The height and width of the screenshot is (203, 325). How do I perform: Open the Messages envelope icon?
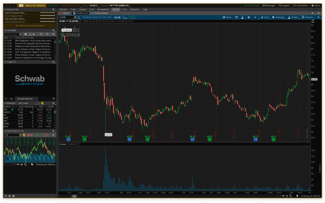click(x=269, y=6)
